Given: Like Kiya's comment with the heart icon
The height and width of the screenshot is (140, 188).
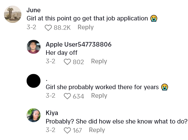Looking at the screenshot, I should 67,130.
